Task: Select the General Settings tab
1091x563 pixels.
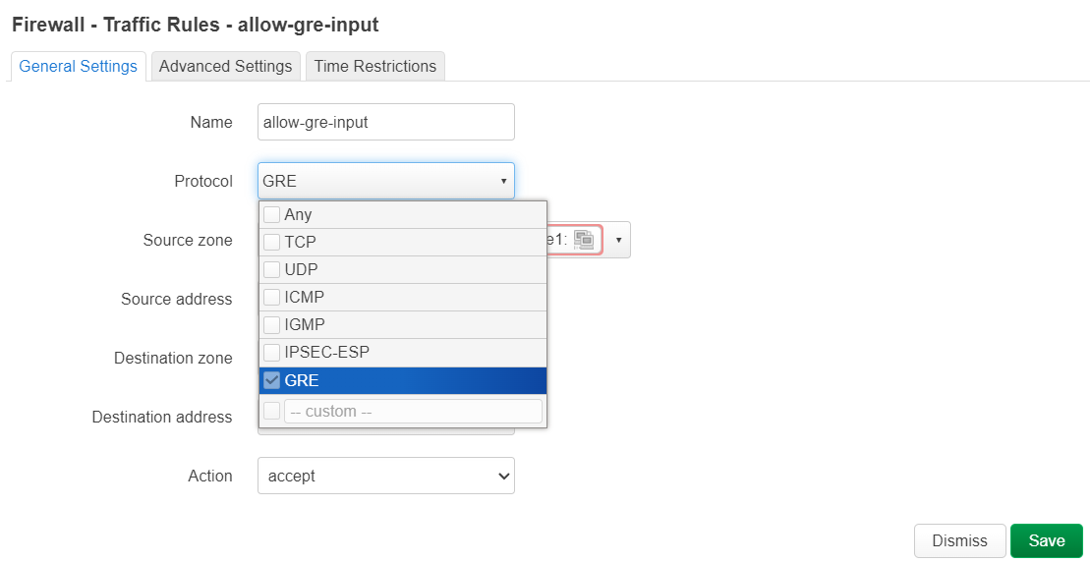Action: (78, 66)
